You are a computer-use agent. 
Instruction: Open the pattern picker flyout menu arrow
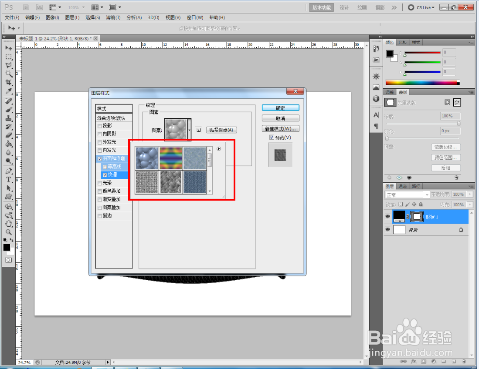coord(219,149)
